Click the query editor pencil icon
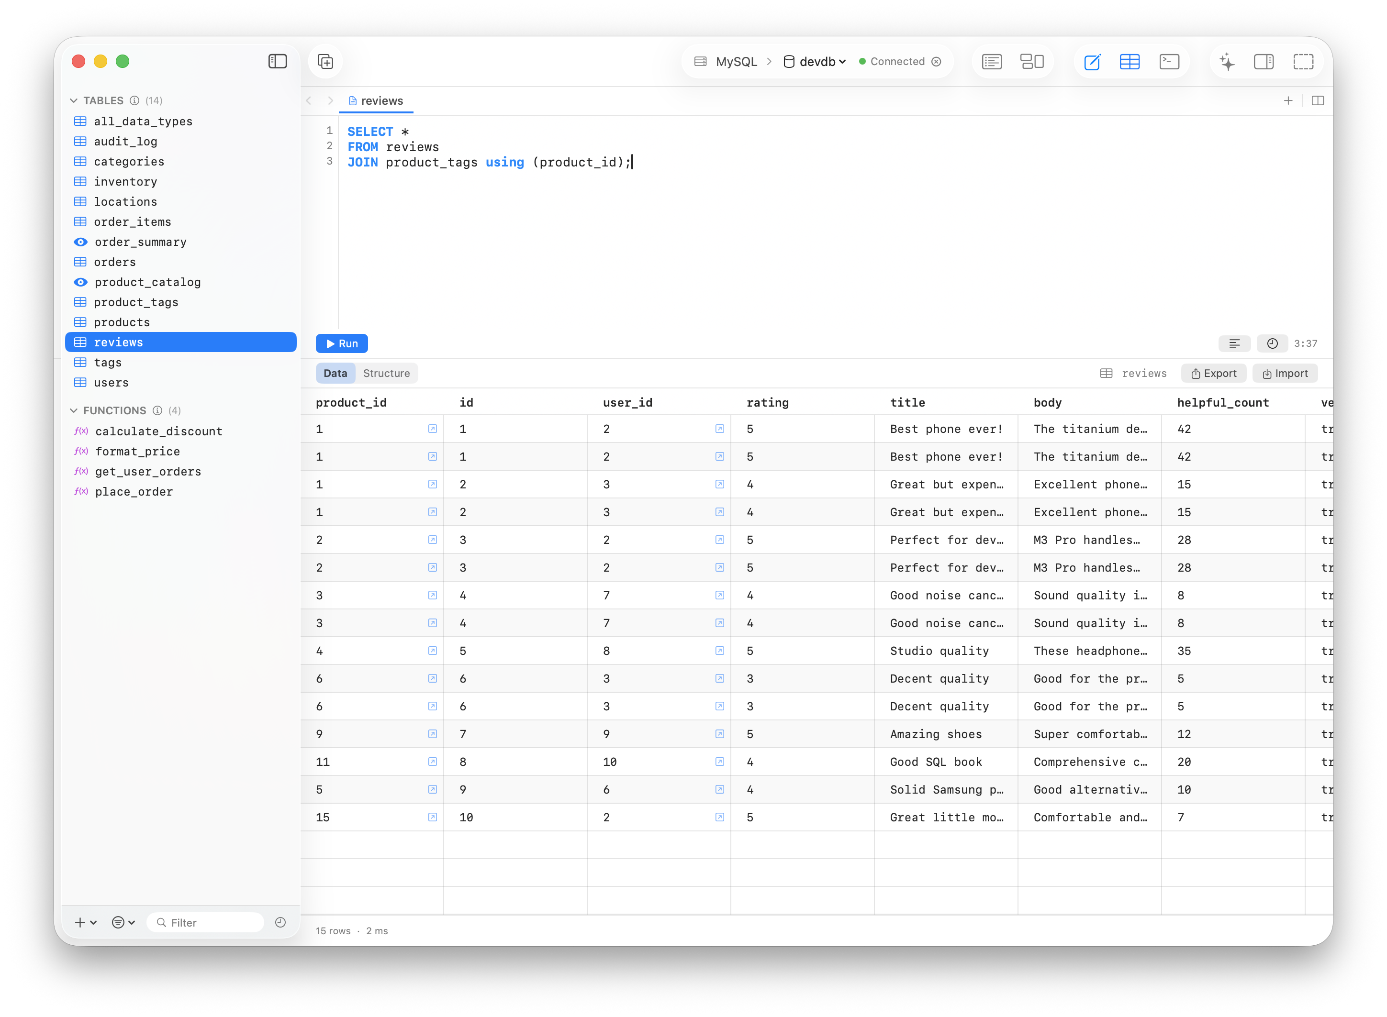 pyautogui.click(x=1092, y=62)
